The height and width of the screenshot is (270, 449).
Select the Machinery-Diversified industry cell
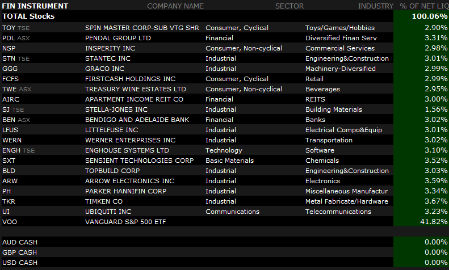click(341, 69)
